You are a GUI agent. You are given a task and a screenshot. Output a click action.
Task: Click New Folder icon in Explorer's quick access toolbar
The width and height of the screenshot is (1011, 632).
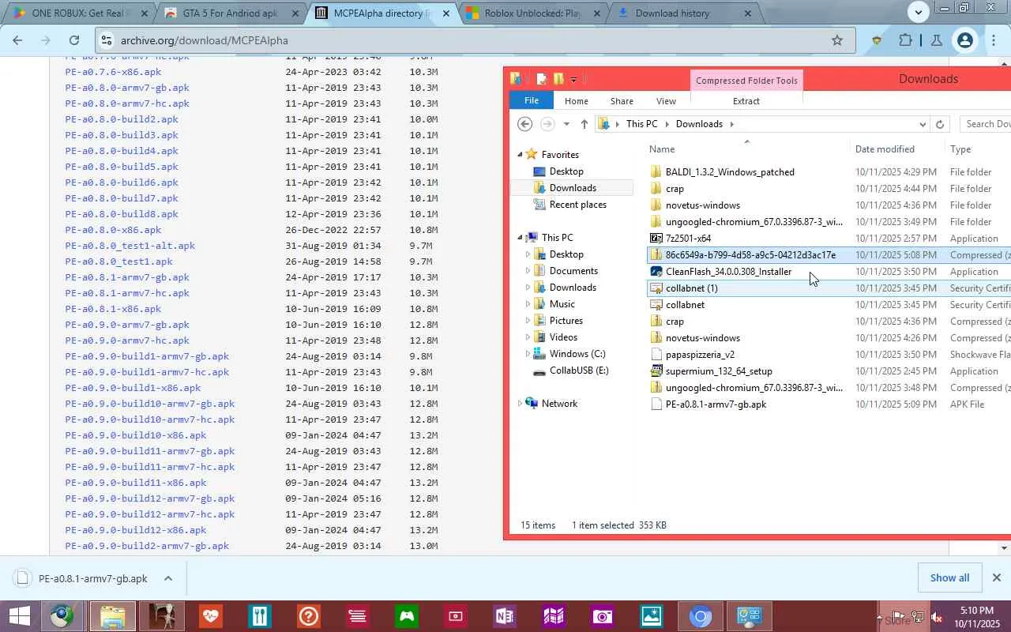558,79
